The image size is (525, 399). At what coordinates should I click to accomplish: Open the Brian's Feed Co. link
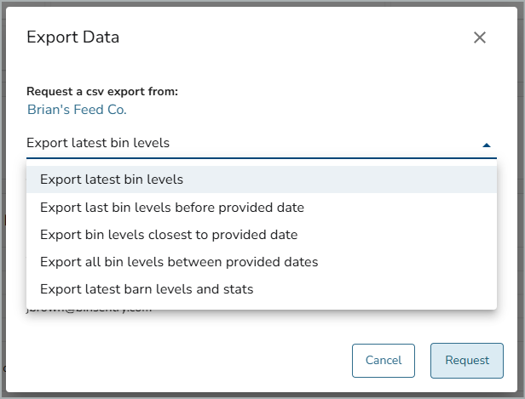[x=77, y=110]
